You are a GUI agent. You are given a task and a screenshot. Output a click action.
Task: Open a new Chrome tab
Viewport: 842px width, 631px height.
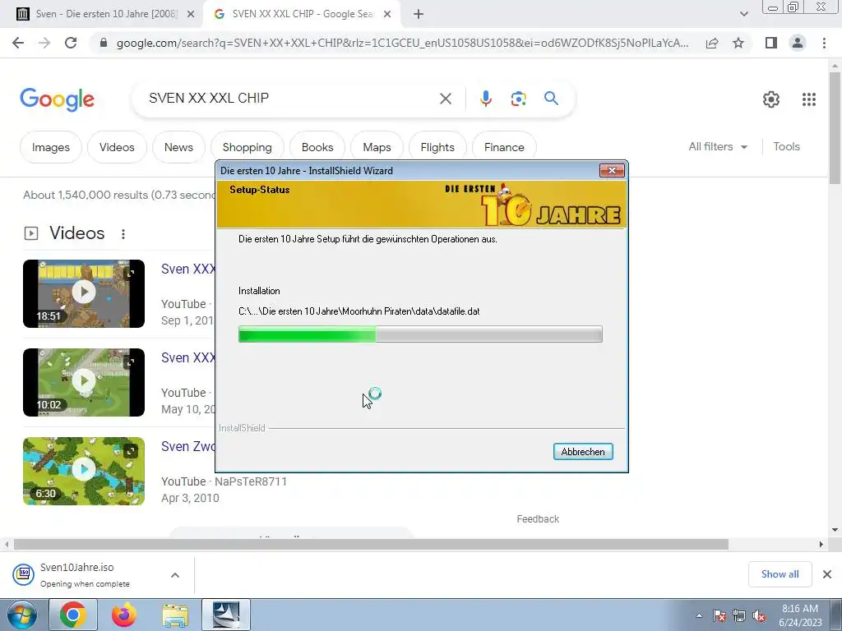[419, 15]
